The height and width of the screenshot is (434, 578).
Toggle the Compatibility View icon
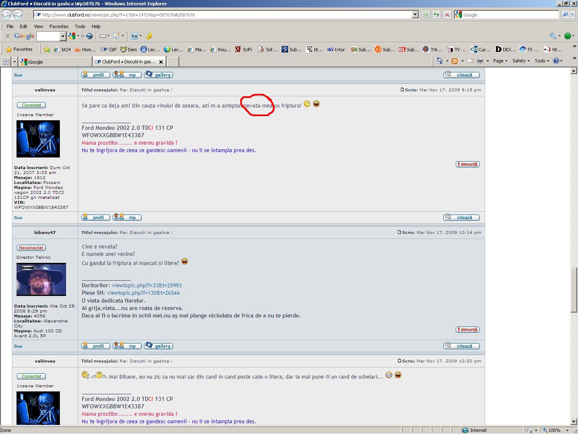425,14
